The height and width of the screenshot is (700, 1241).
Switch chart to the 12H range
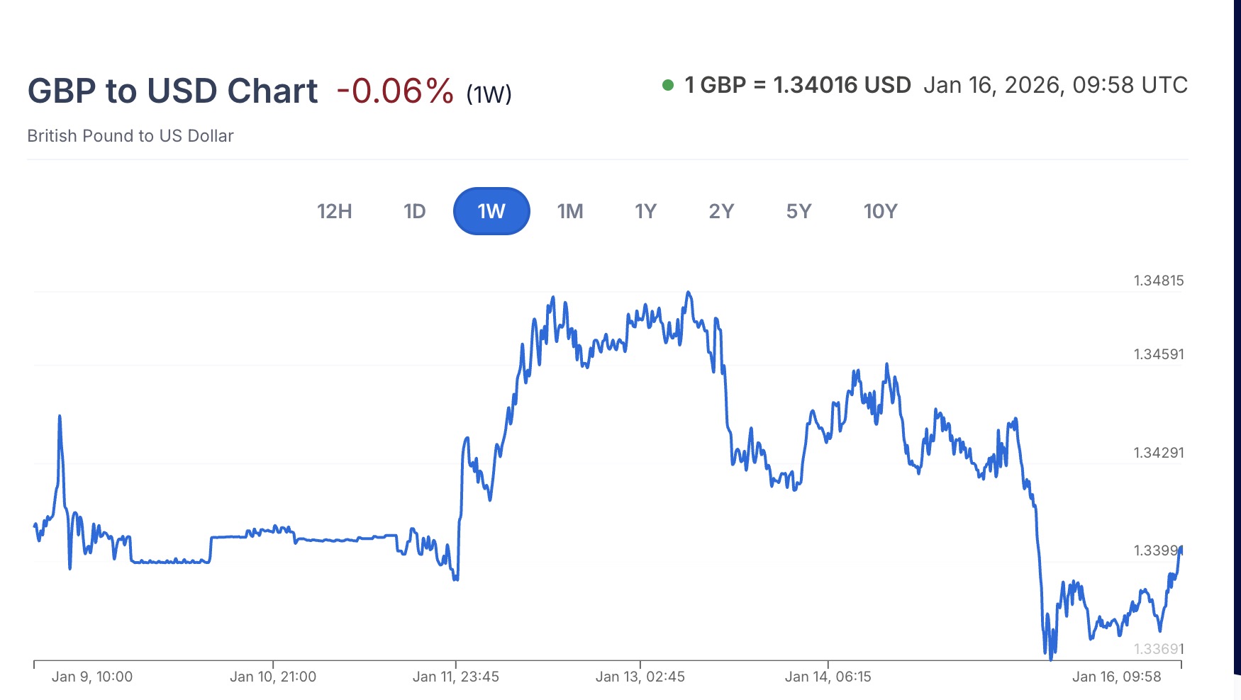[334, 211]
